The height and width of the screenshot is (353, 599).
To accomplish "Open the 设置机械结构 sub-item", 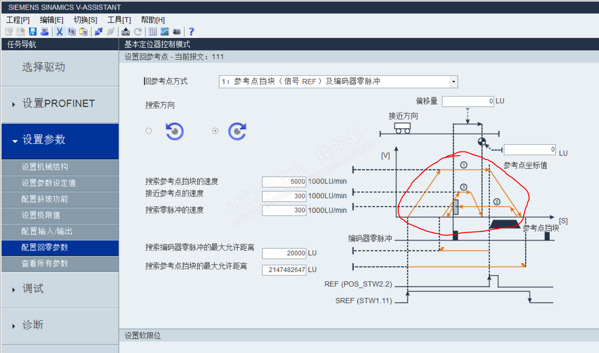I will [x=60, y=167].
